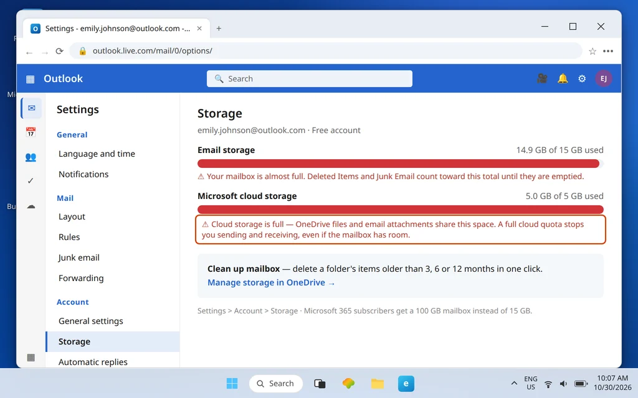Open the Outlook app launcher grid
This screenshot has height=398, width=638.
click(30, 79)
